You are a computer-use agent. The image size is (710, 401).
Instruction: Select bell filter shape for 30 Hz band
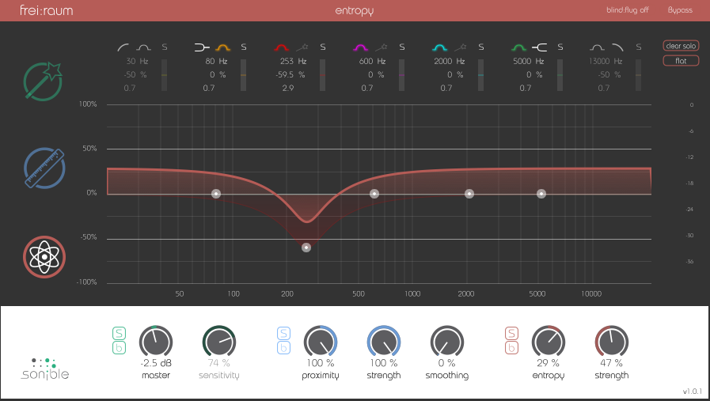[x=144, y=47]
